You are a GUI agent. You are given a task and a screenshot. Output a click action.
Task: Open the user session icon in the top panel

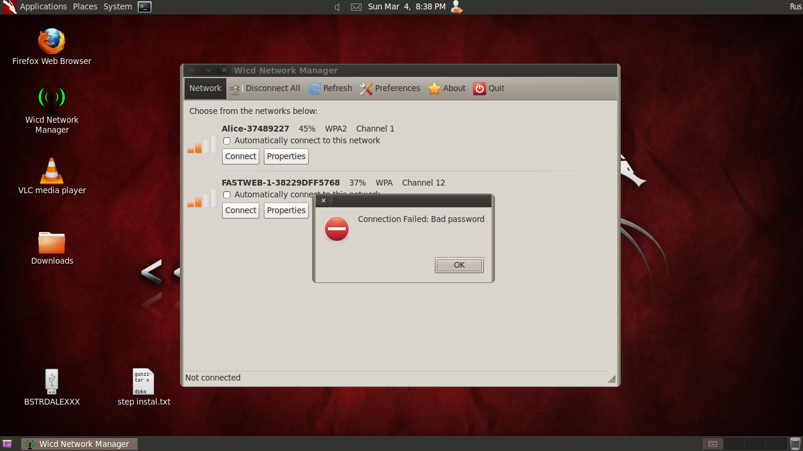coord(457,7)
